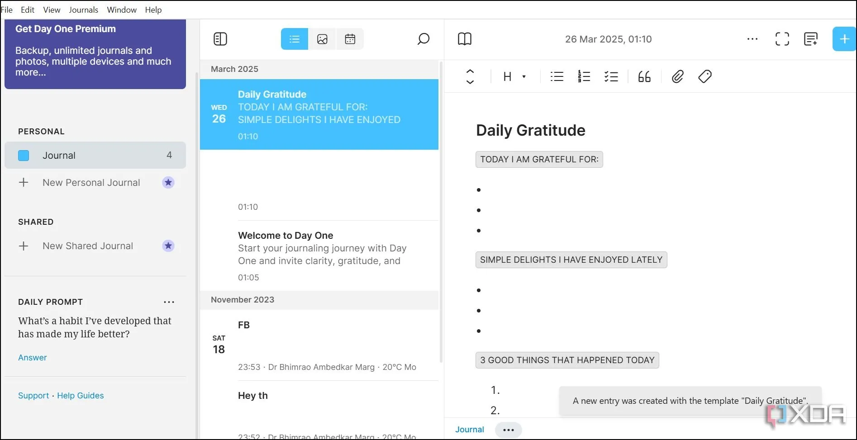Viewport: 857px width, 440px height.
Task: Open entry options three-dot menu
Action: click(x=752, y=39)
